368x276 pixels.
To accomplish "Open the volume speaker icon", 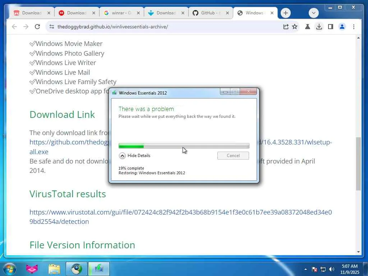I will [332, 270].
